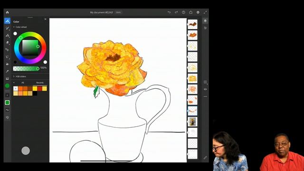This screenshot has width=304, height=171.
Task: Select the vase photo reference layer thumbnail
Action: 192,122
